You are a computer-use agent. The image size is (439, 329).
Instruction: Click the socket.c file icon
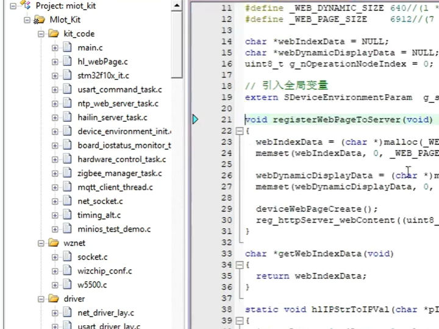pyautogui.click(x=67, y=257)
